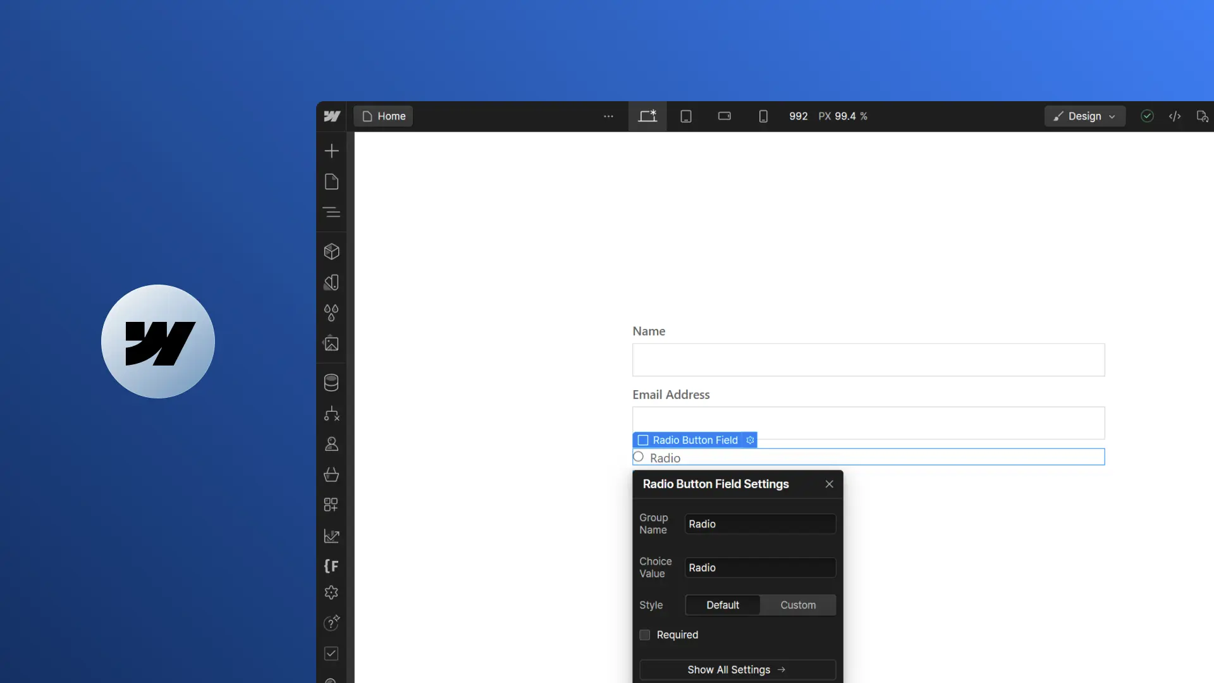This screenshot has width=1214, height=683.
Task: Click the green publish status check icon
Action: pos(1147,116)
